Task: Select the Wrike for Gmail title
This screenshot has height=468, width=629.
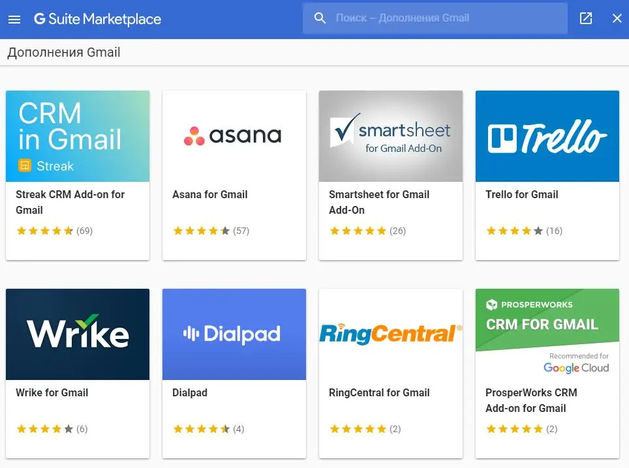Action: [52, 392]
